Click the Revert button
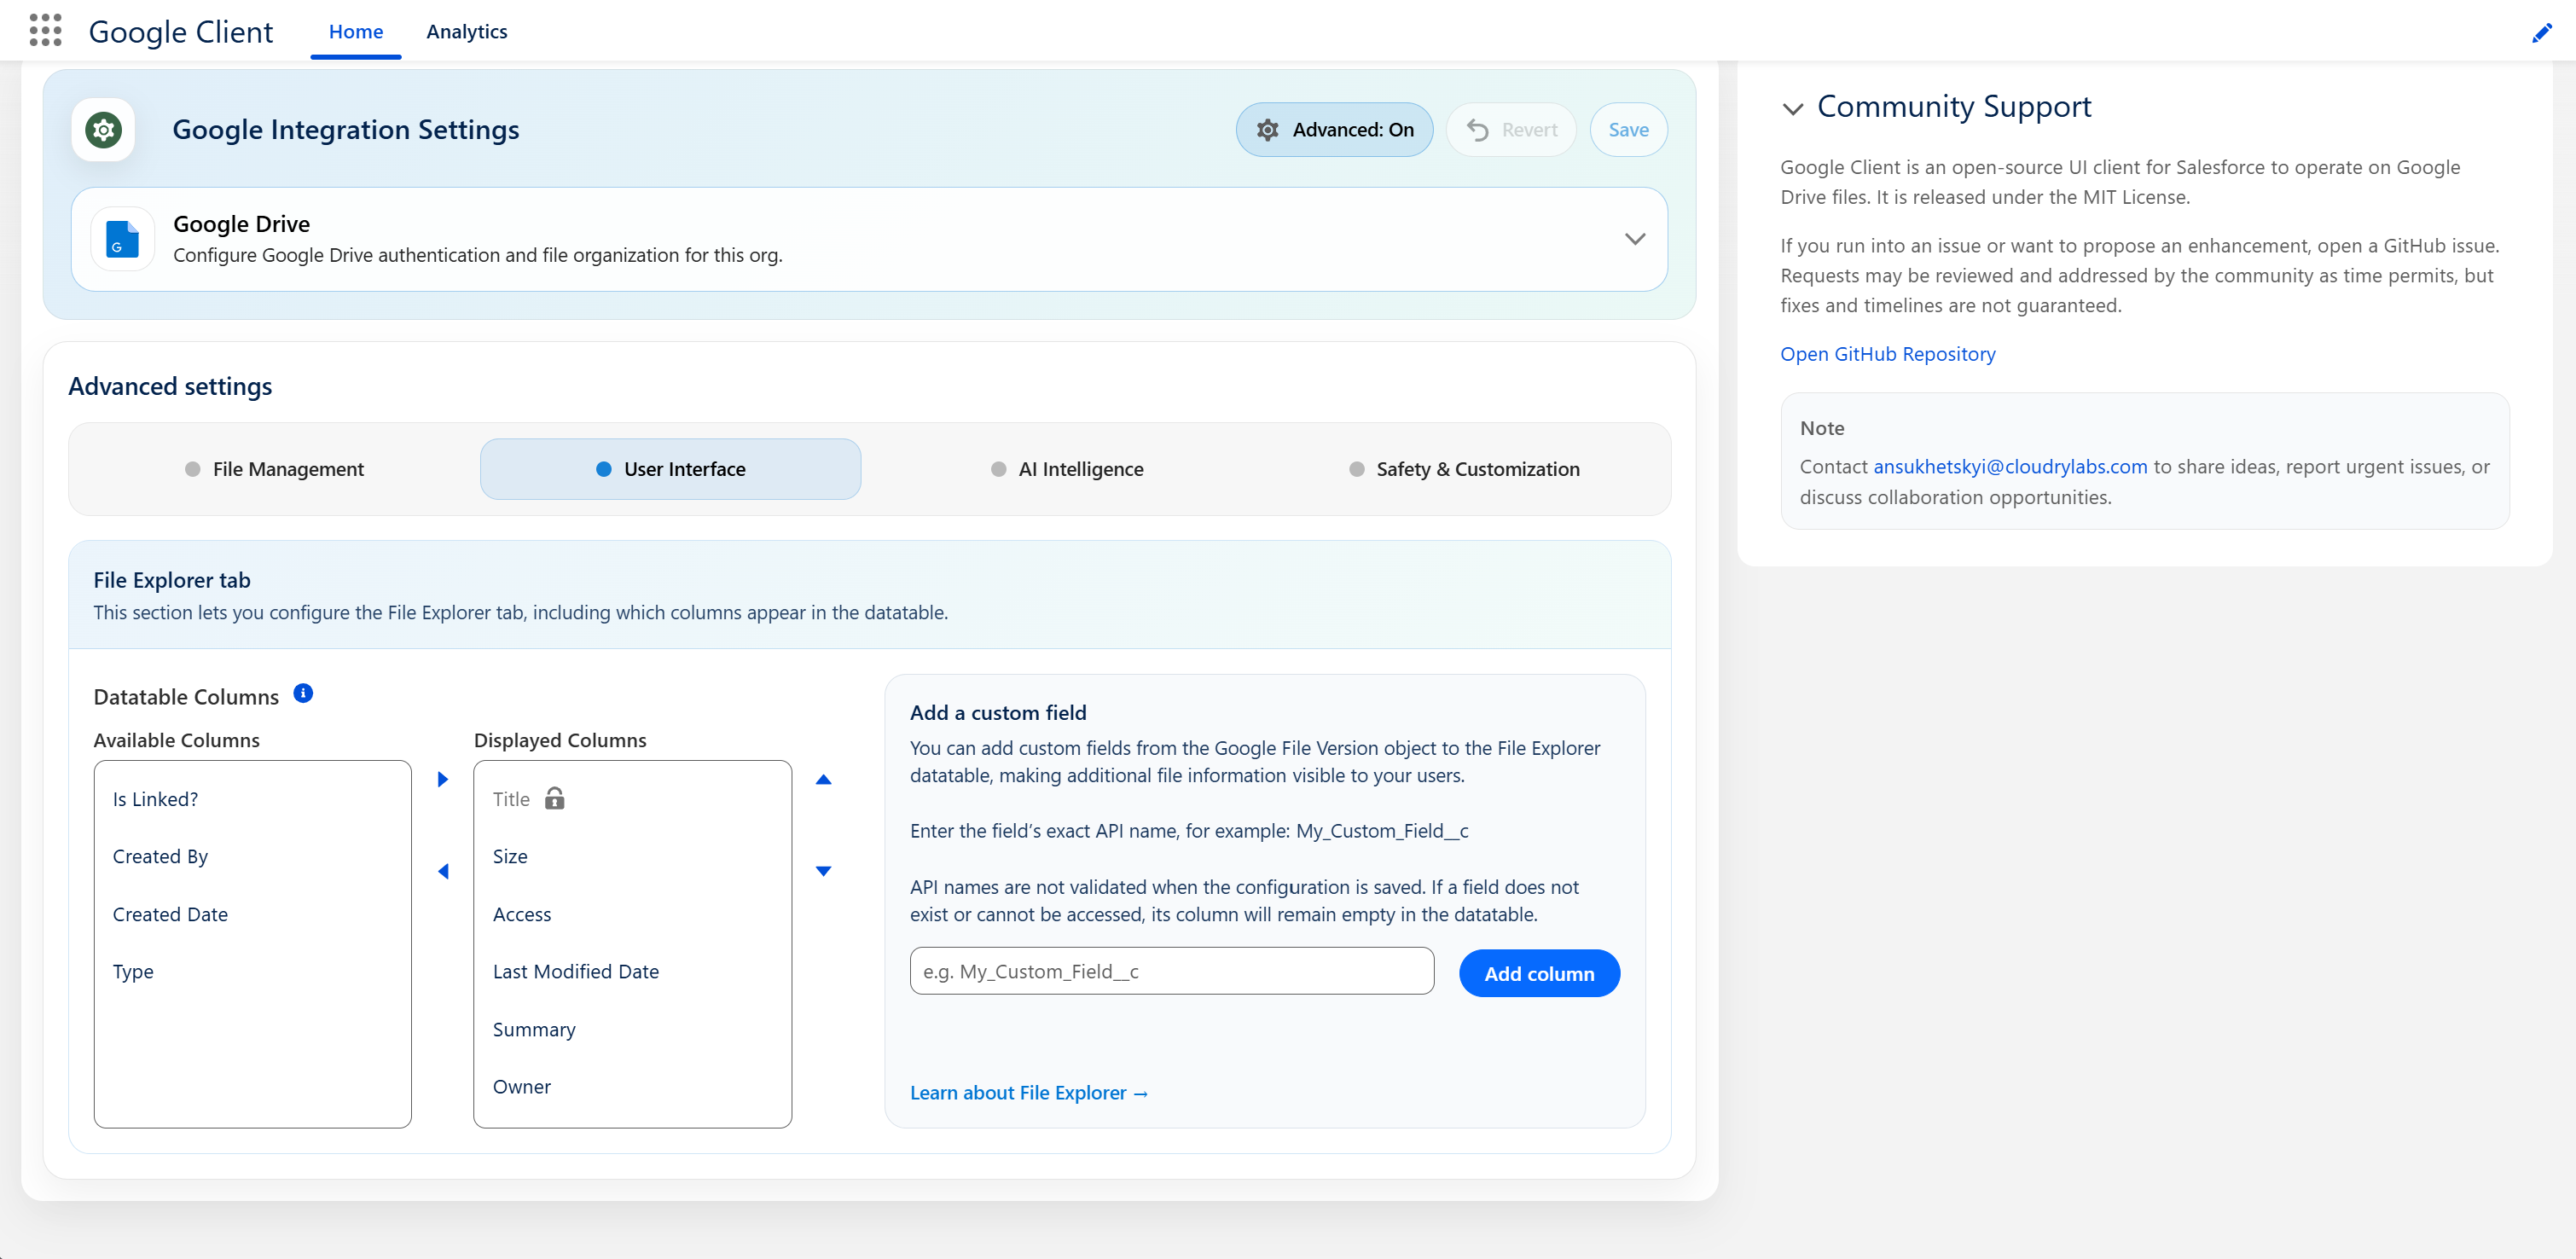 pos(1511,130)
